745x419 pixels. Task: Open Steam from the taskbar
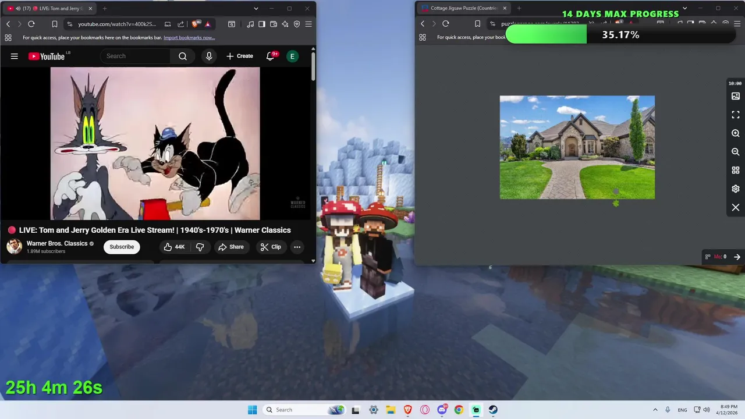pos(493,410)
